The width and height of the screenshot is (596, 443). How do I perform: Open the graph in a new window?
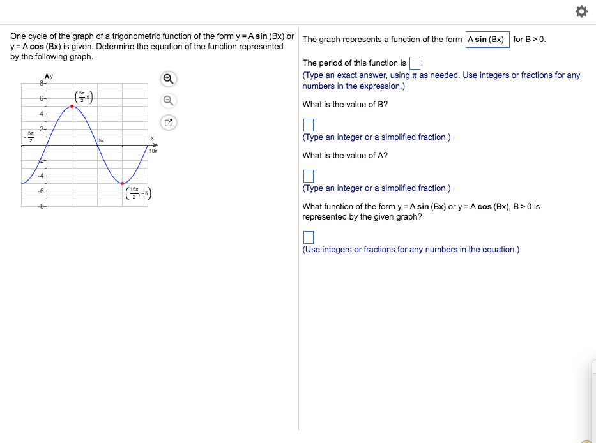pyautogui.click(x=168, y=122)
